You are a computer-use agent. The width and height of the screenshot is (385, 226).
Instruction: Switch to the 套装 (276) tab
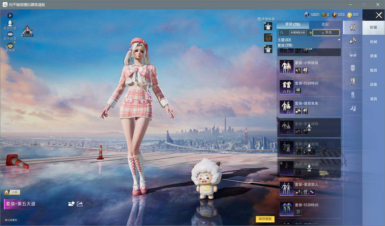[293, 25]
